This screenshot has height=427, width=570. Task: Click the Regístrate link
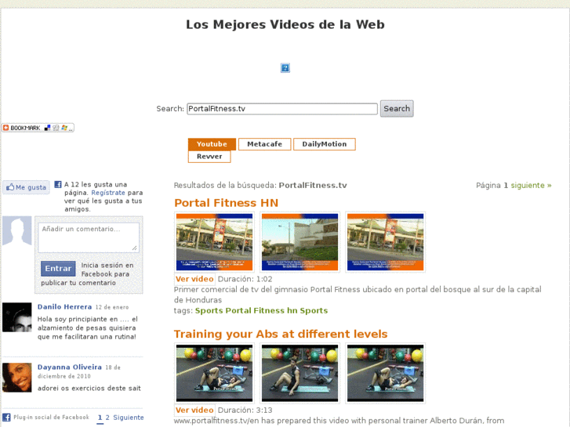coord(108,193)
